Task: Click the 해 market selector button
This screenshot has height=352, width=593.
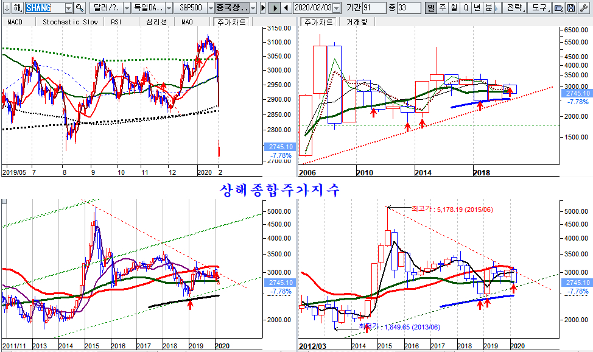Action: [18, 7]
